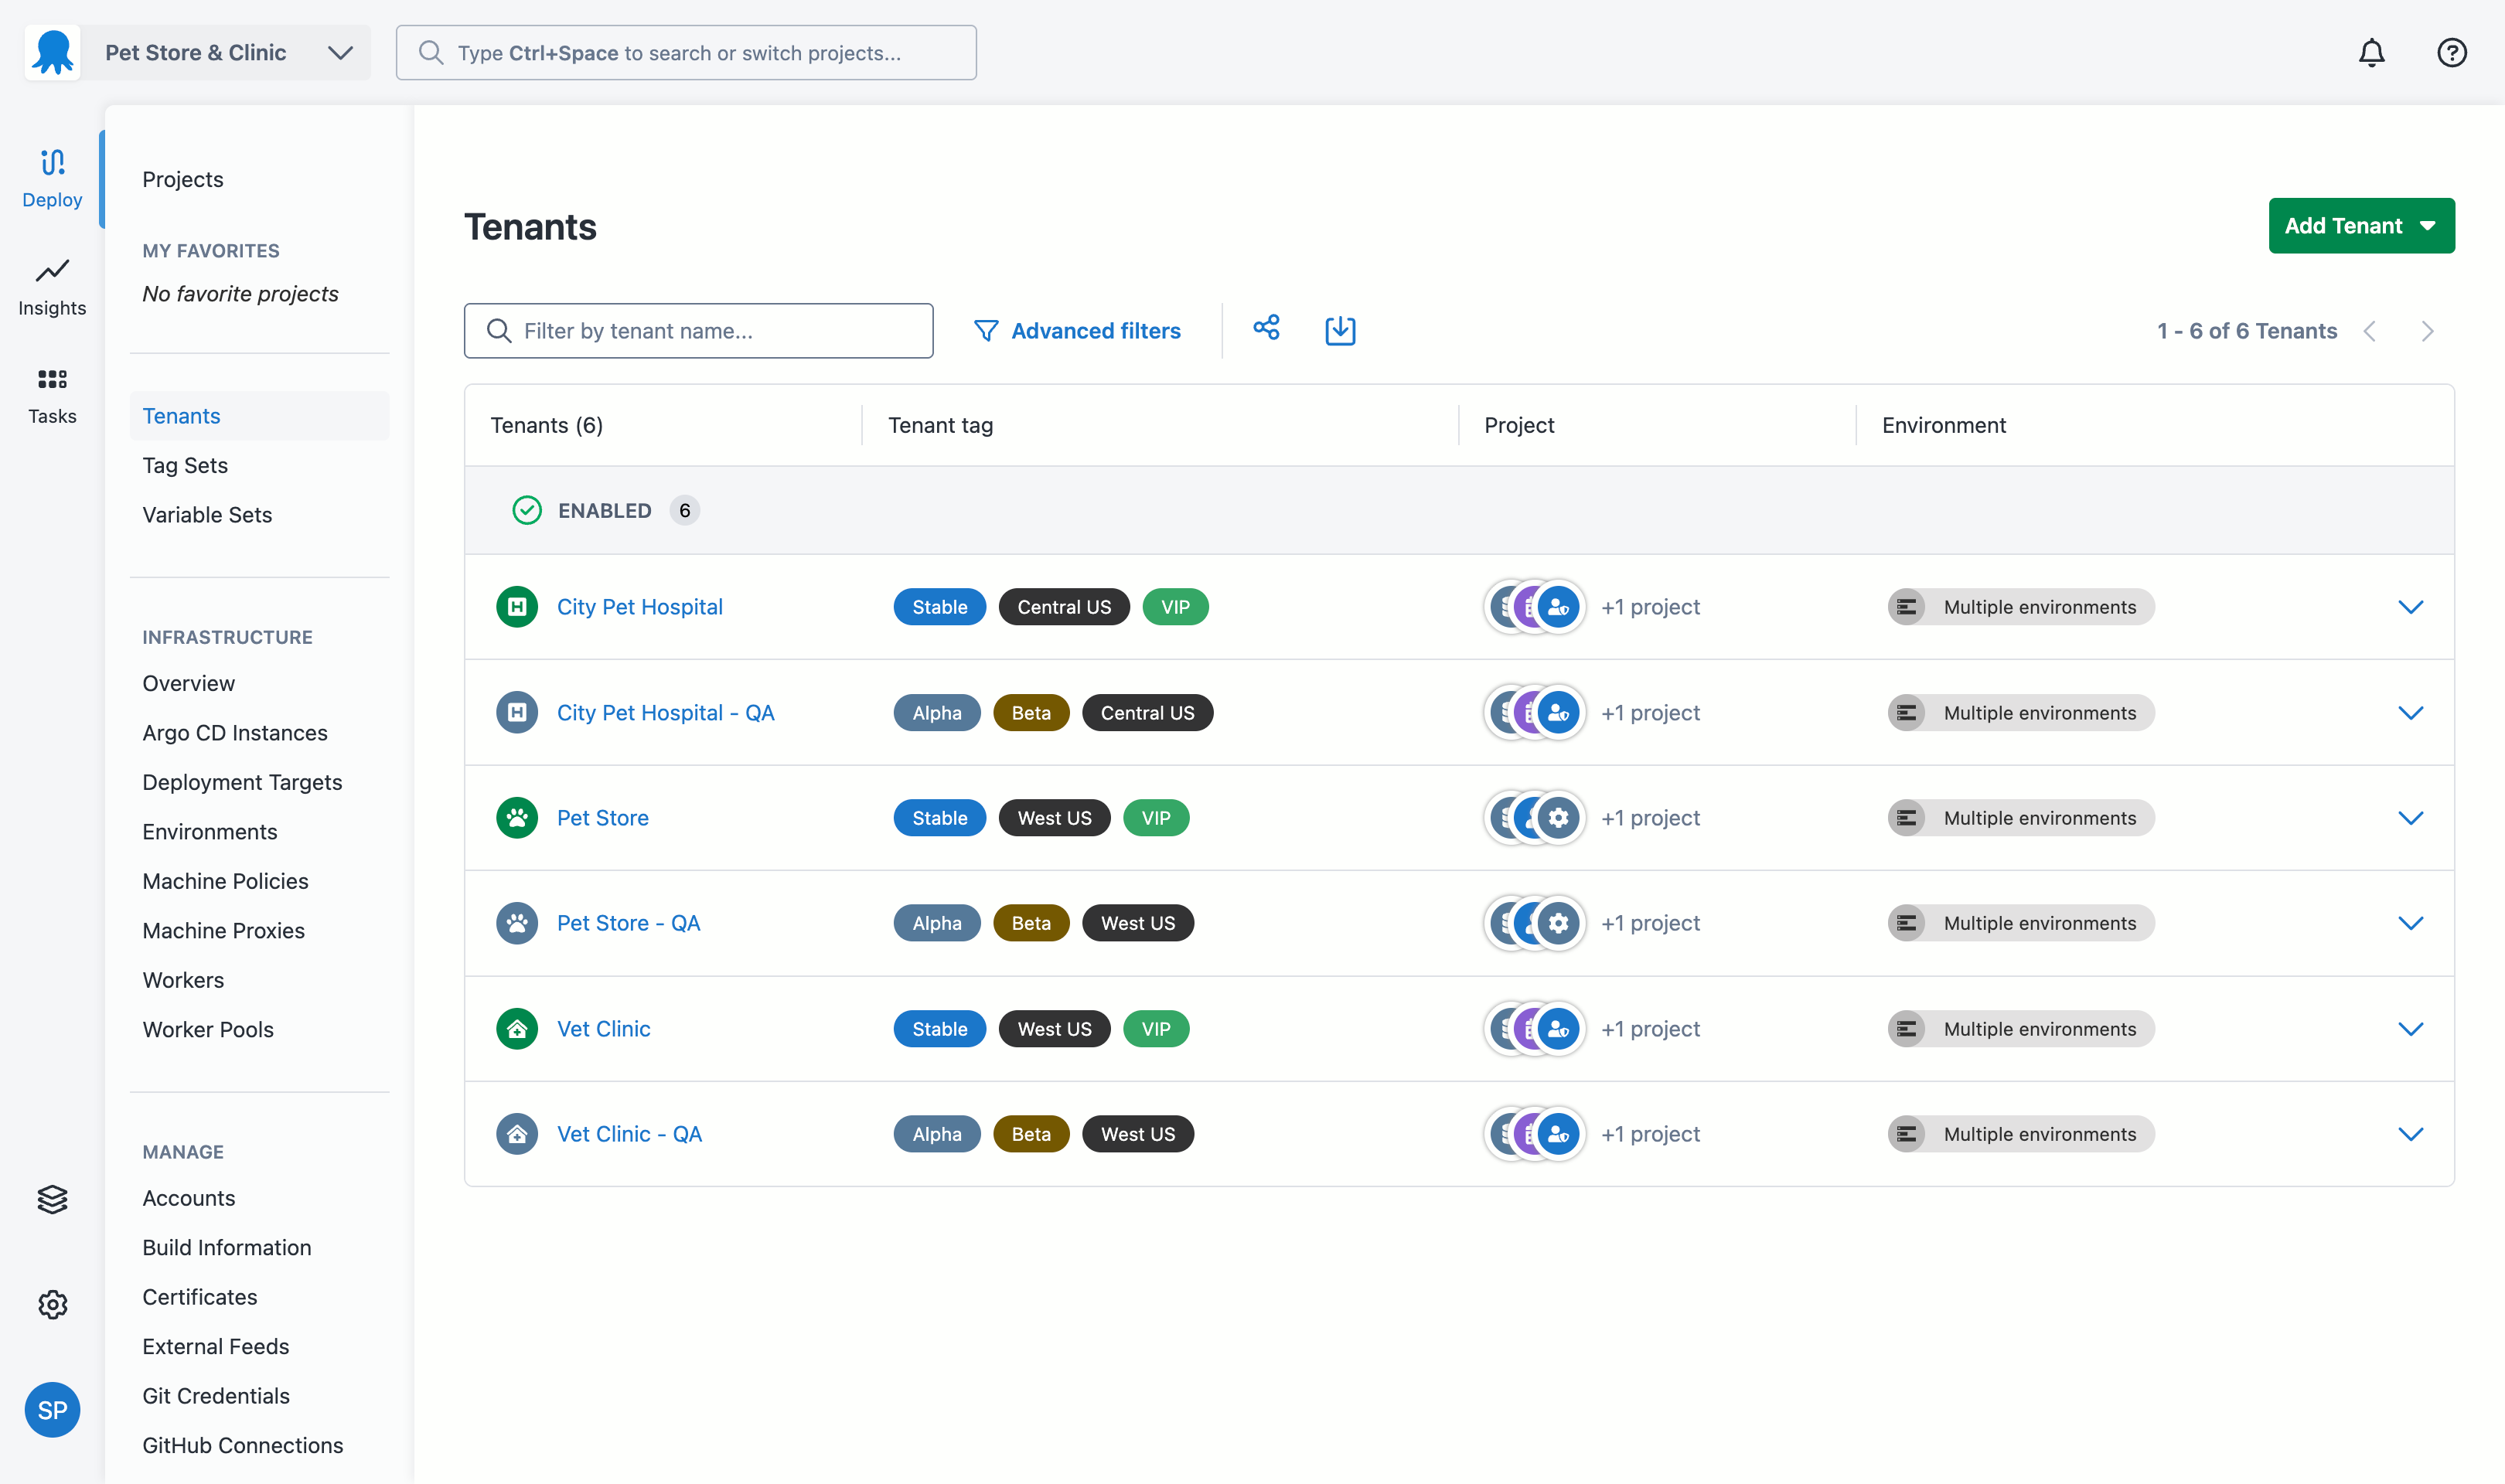Open the Add Tenant dropdown button
Image resolution: width=2505 pixels, height=1484 pixels.
tap(2360, 226)
